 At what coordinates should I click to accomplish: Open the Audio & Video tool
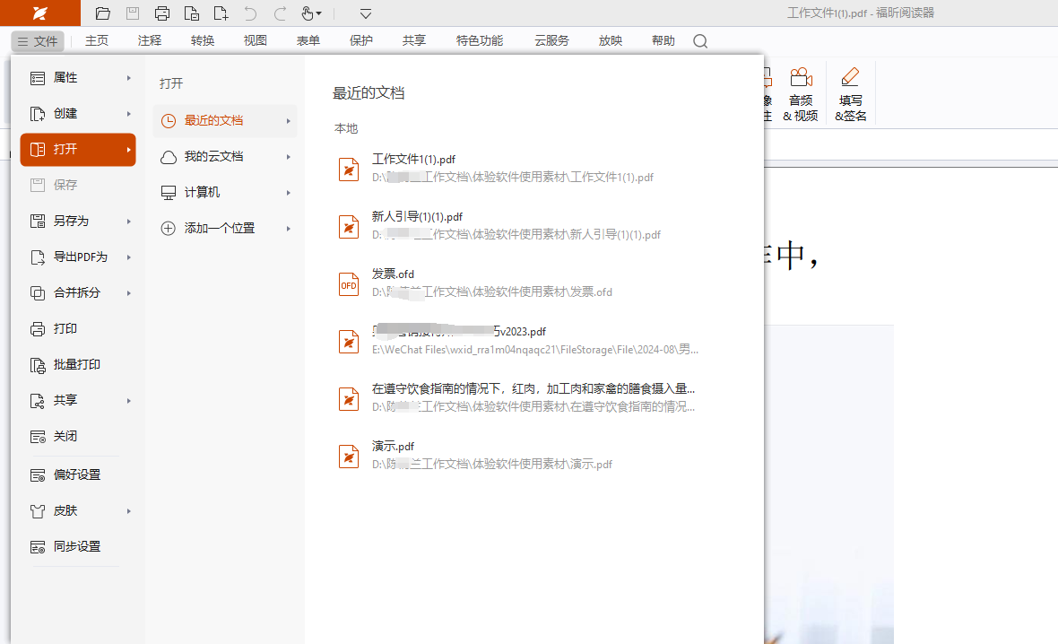(x=801, y=95)
